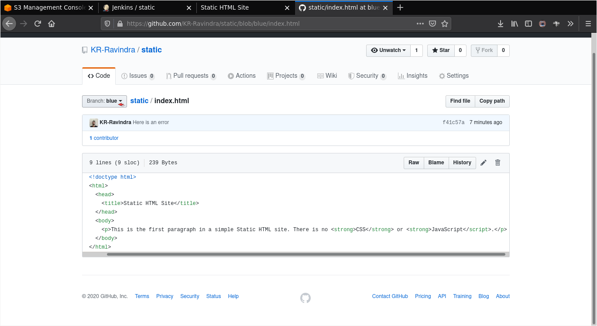Close the S3 Management Console tab
The width and height of the screenshot is (597, 326).
[x=90, y=7]
